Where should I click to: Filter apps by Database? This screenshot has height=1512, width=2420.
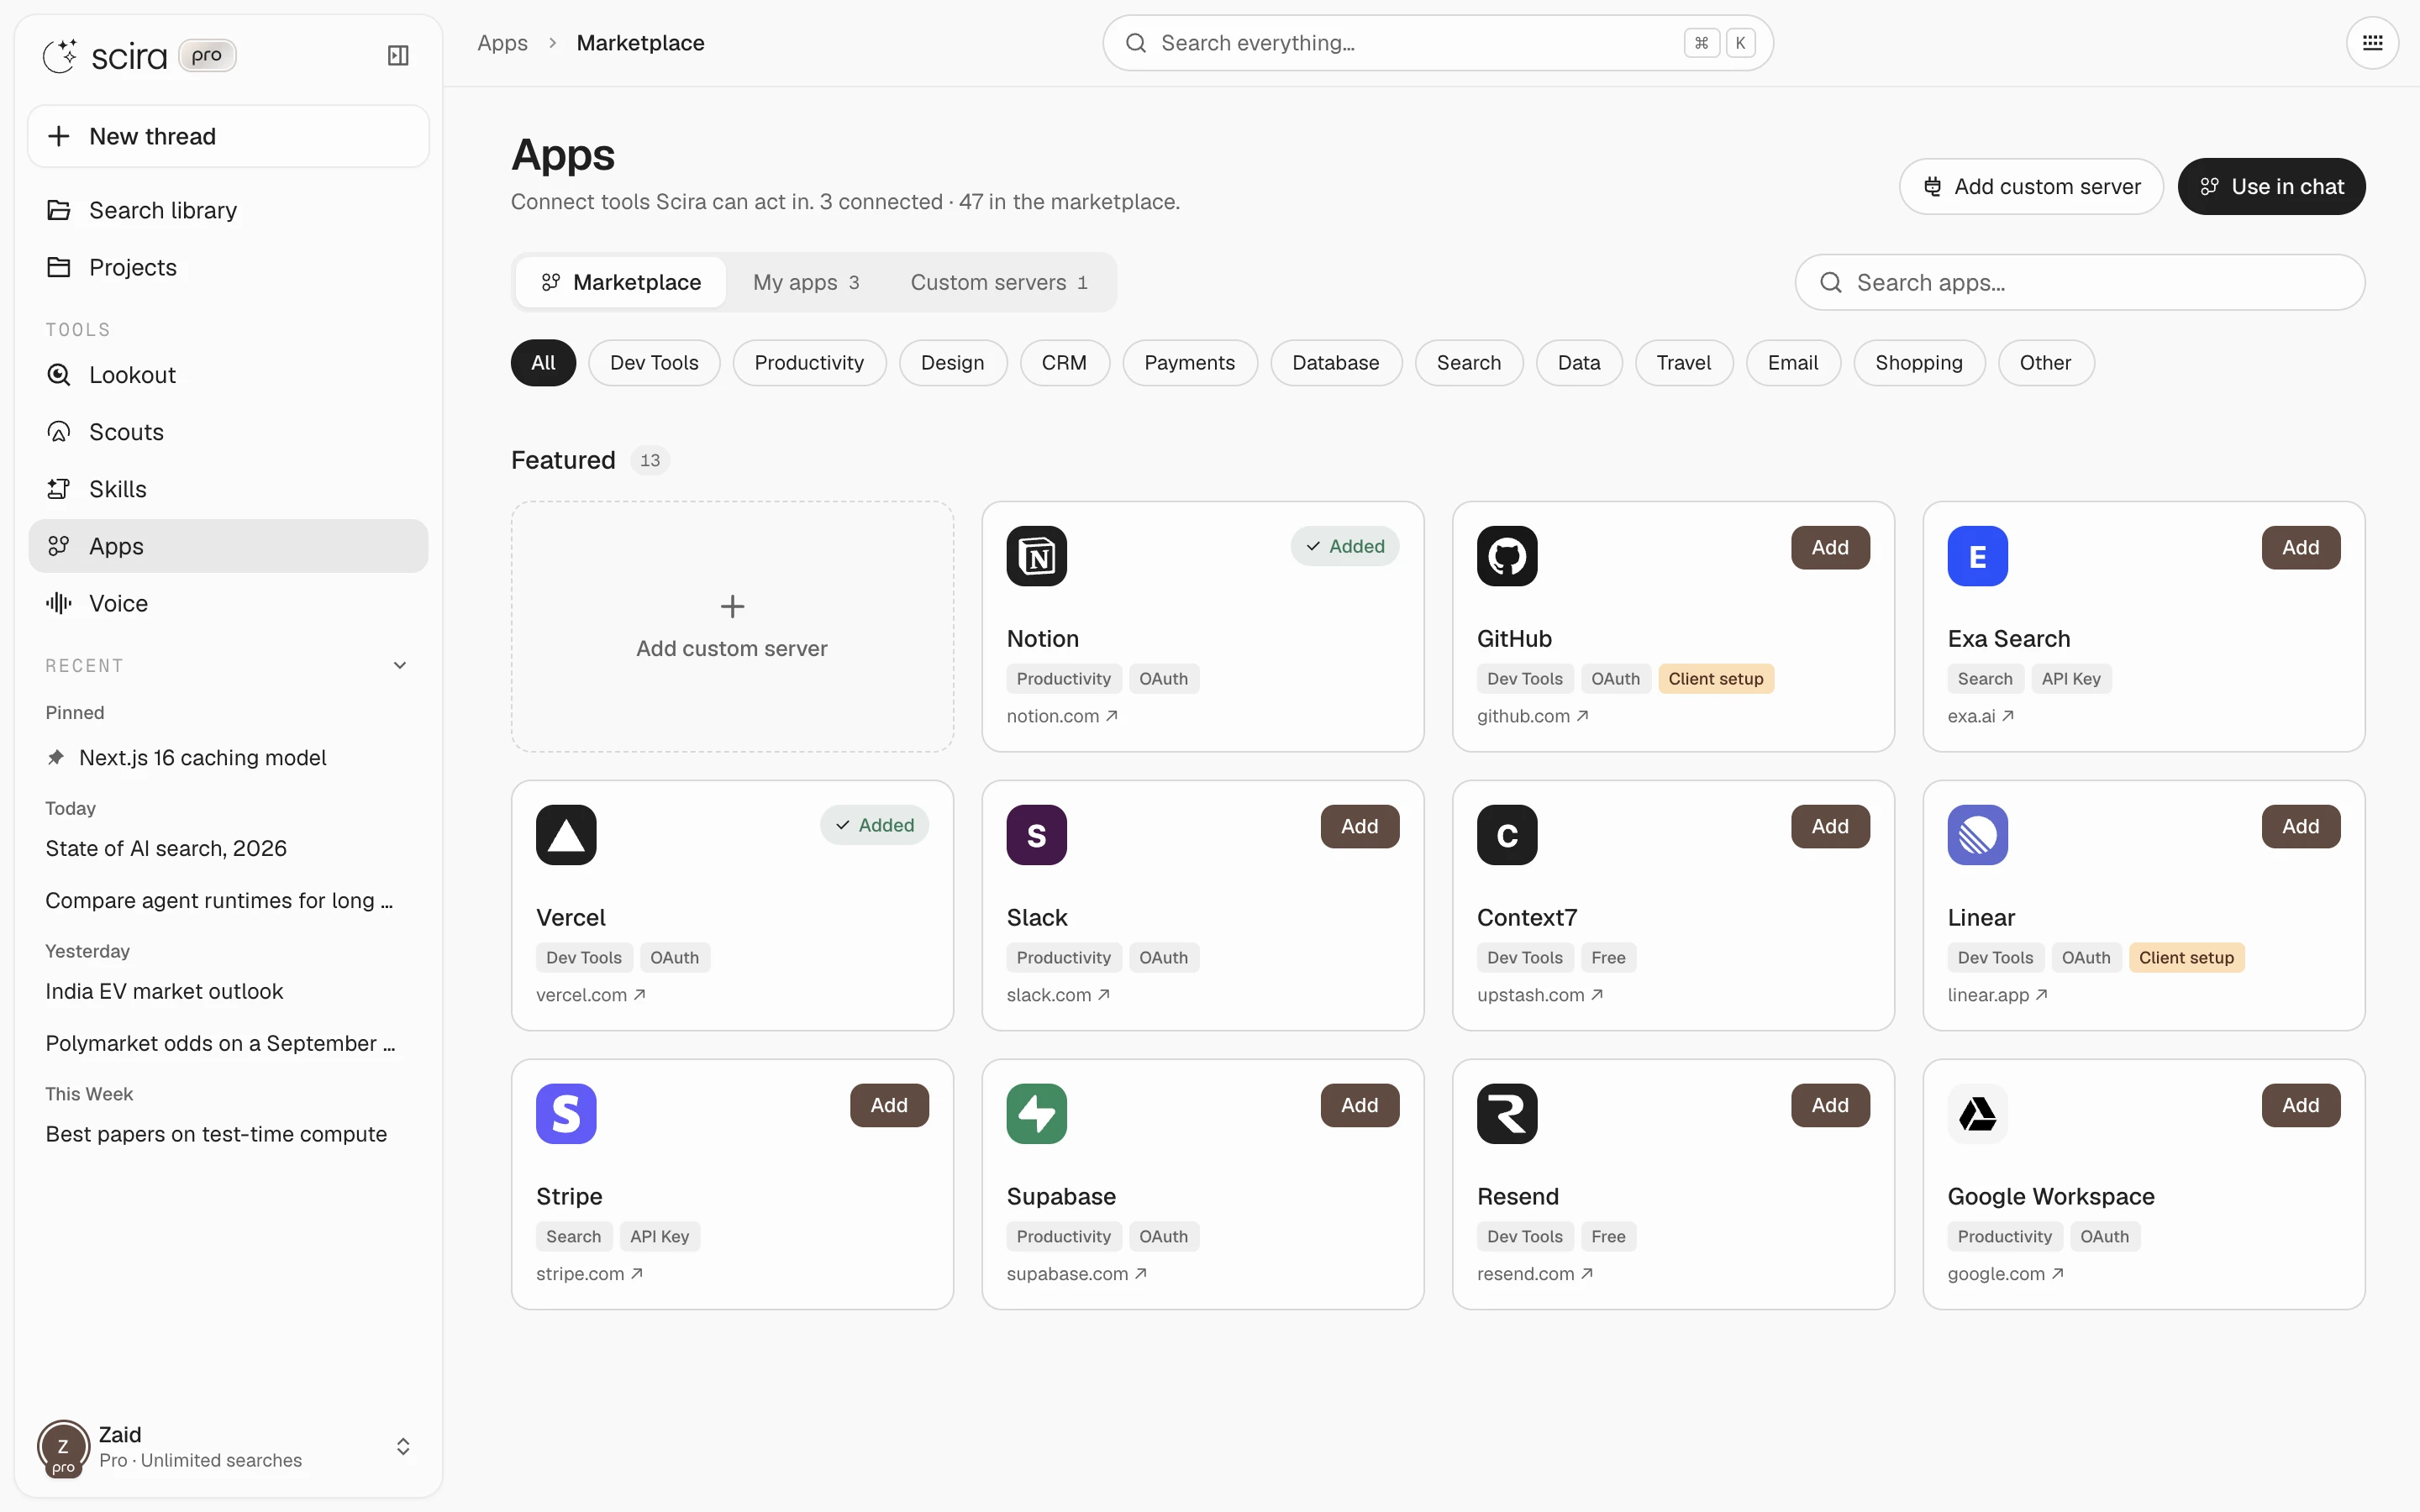click(1335, 363)
